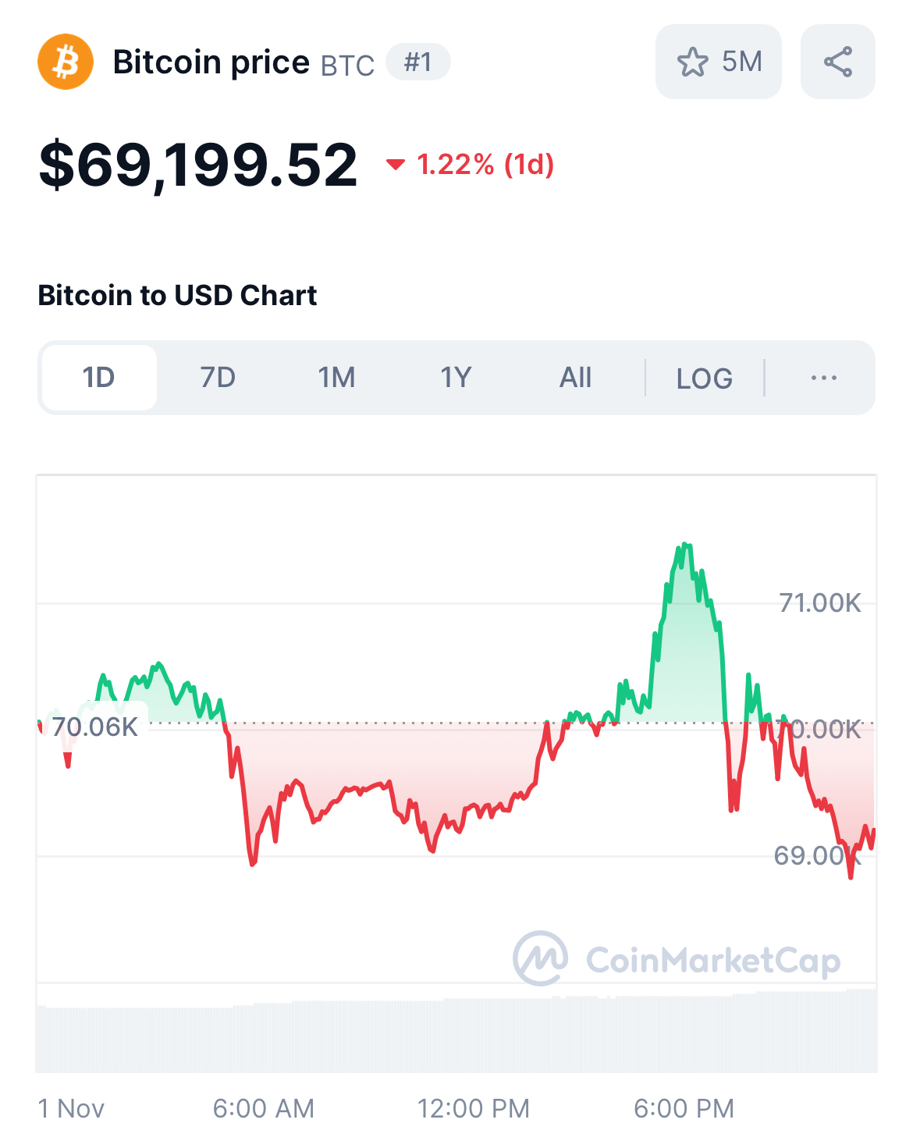Toggle the LOG scale option
The width and height of the screenshot is (913, 1123).
(704, 378)
